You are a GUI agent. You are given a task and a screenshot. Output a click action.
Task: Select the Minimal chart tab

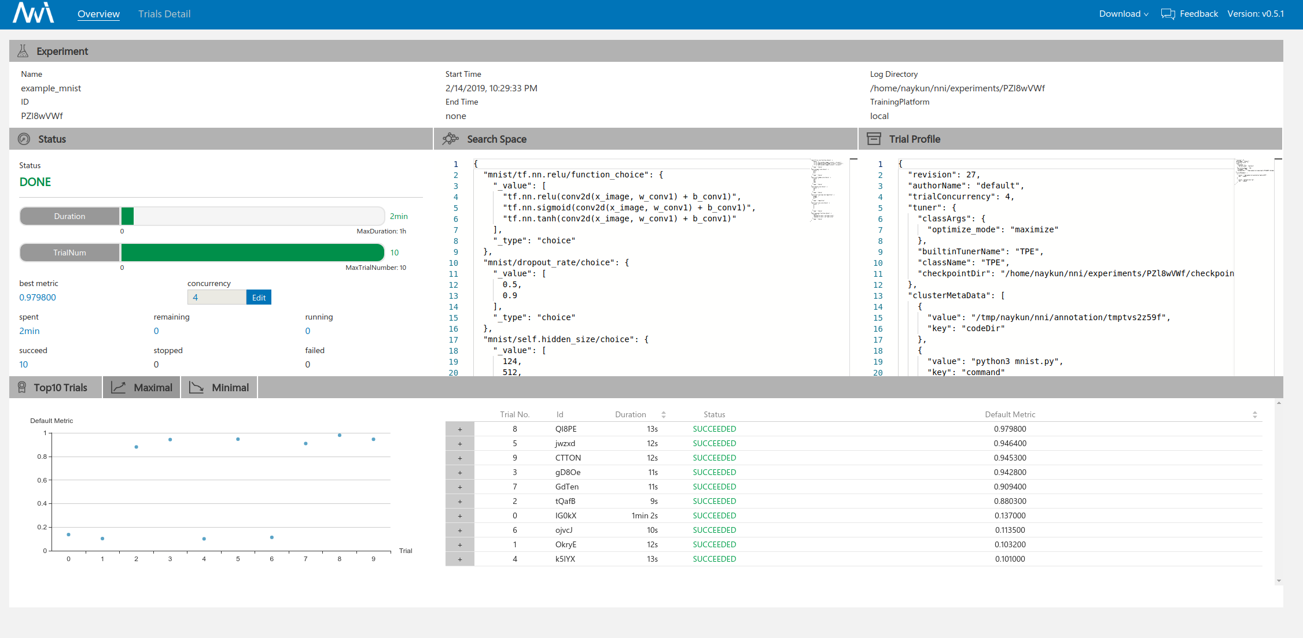[x=219, y=387]
